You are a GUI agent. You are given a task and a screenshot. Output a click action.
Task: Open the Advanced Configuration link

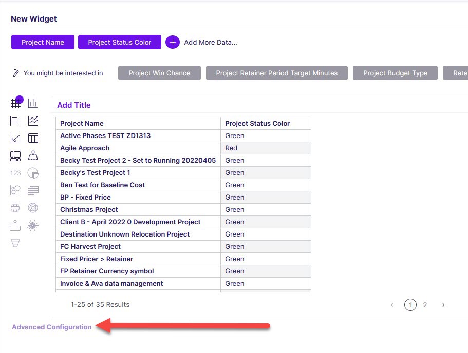[52, 327]
